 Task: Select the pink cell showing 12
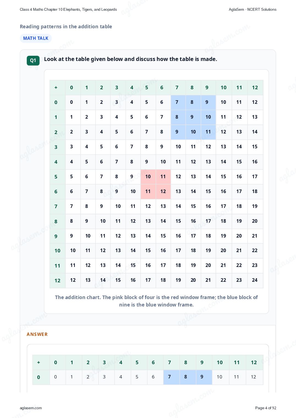[163, 191]
